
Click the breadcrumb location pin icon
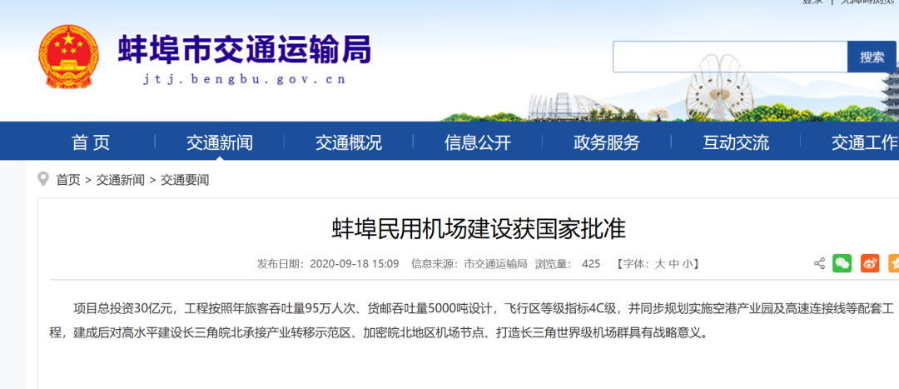pyautogui.click(x=43, y=179)
